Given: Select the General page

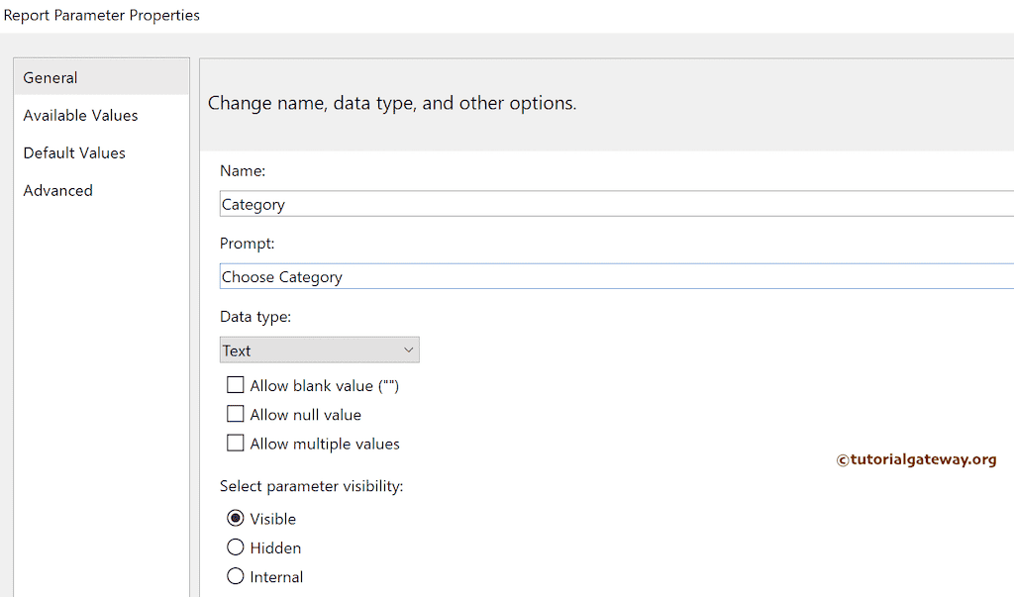Looking at the screenshot, I should coord(50,77).
